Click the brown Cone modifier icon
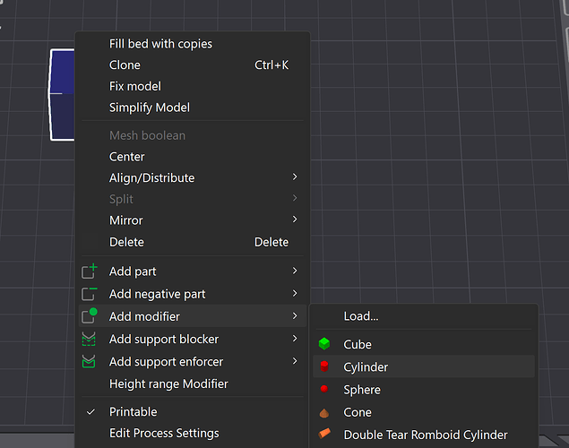Viewport: 569px width, 448px height. coord(324,412)
